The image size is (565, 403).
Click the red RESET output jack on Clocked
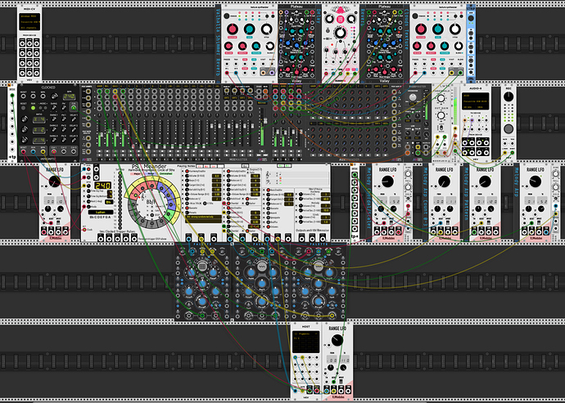[x=24, y=152]
